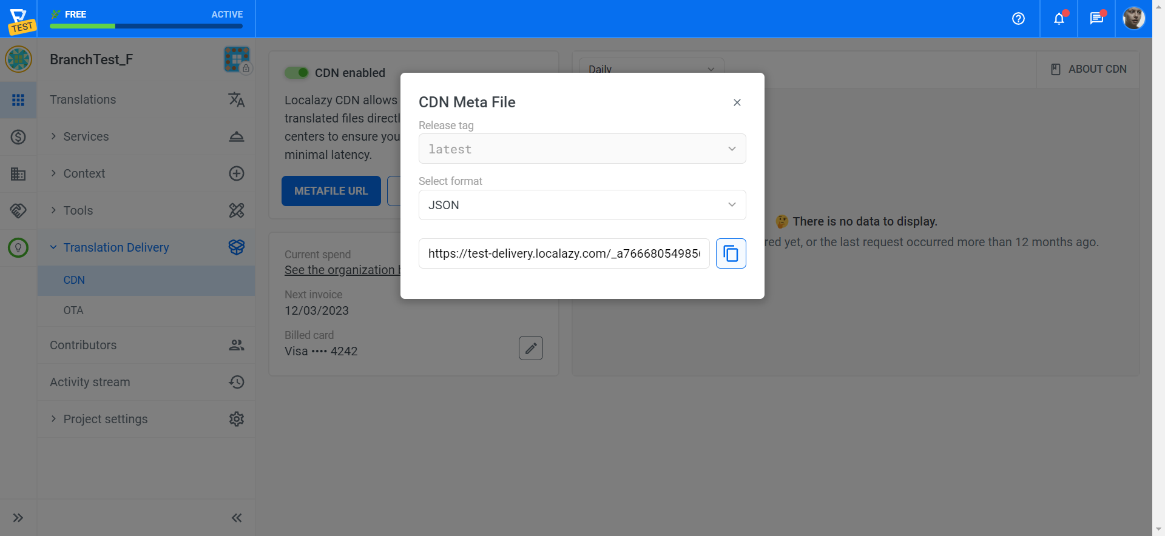The height and width of the screenshot is (536, 1165).
Task: Click the Tools wrench-cross icon
Action: tap(237, 210)
